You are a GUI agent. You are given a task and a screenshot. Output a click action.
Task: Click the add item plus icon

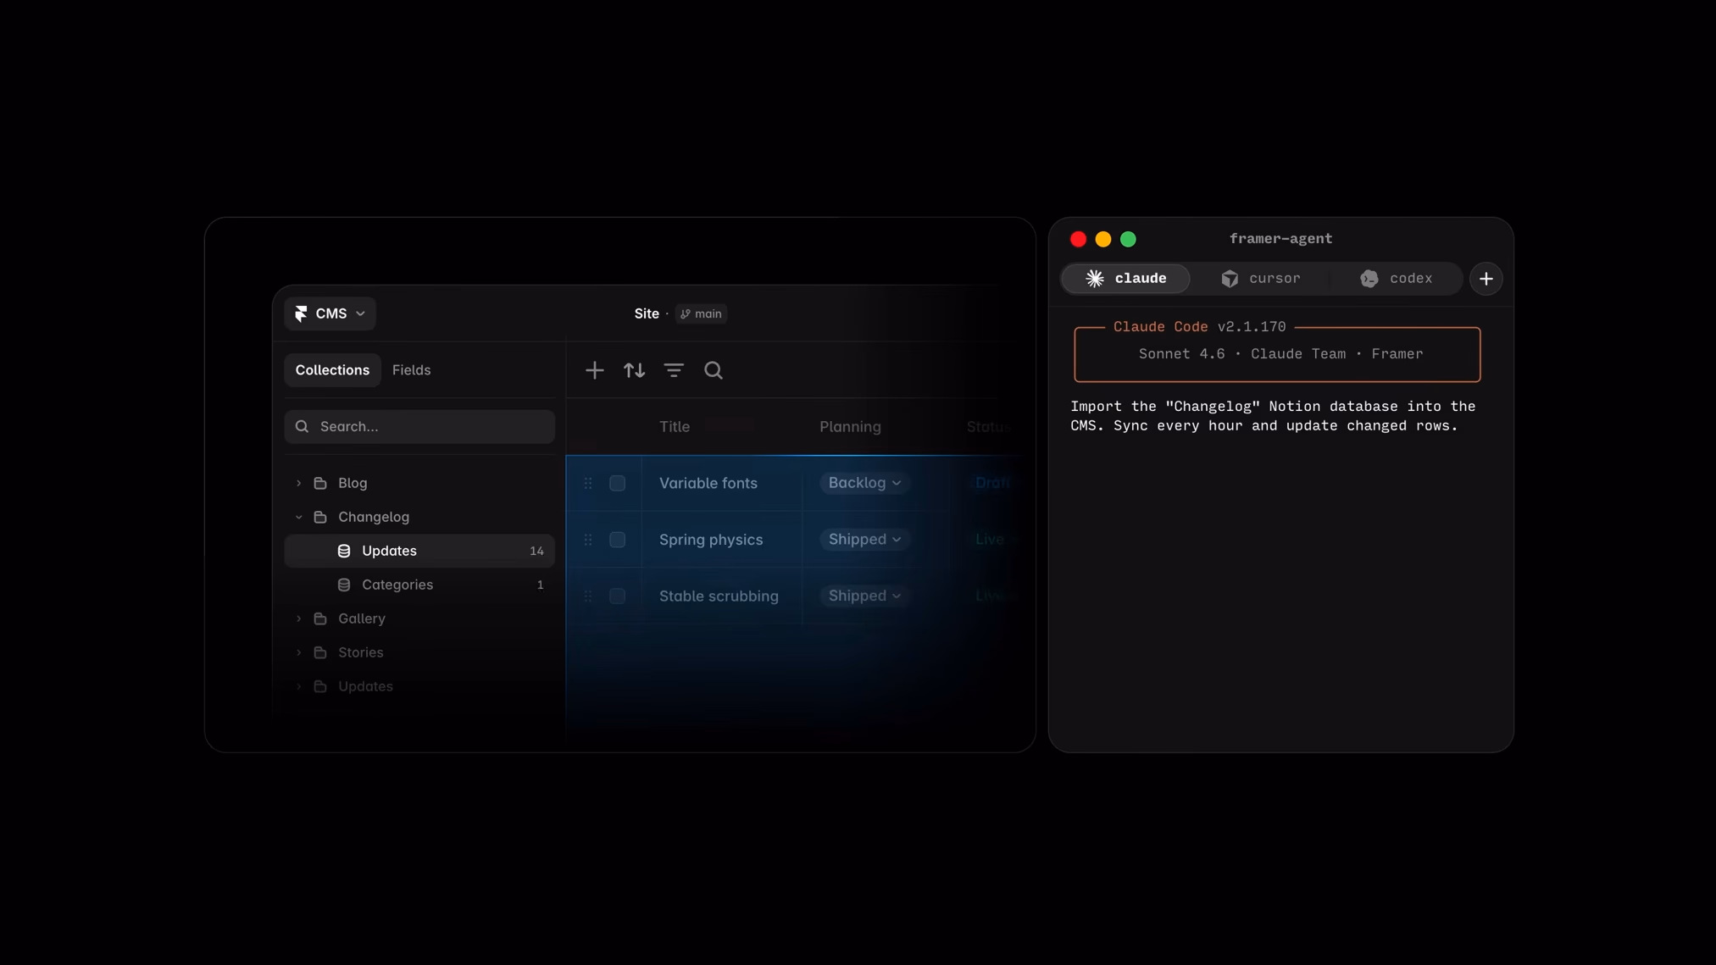pos(595,370)
